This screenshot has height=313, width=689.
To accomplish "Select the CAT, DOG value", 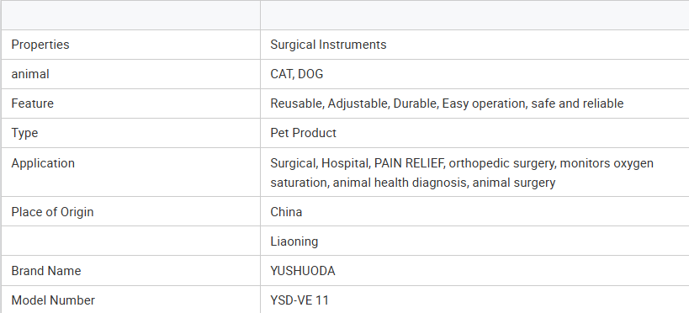I will [297, 74].
